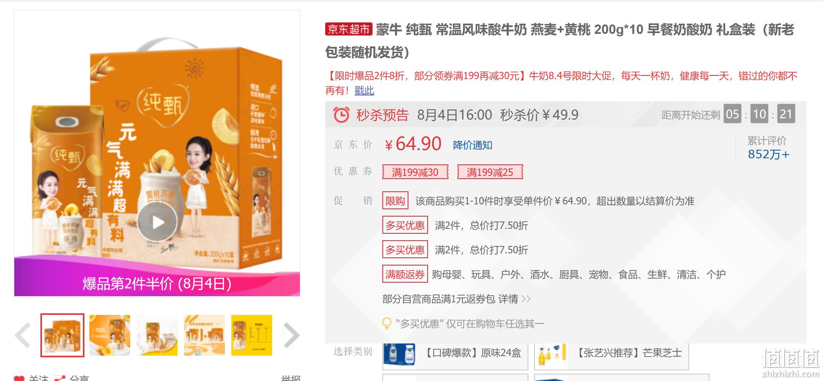The image size is (823, 381).
Task: Select fourth product thumbnail
Action: point(204,335)
